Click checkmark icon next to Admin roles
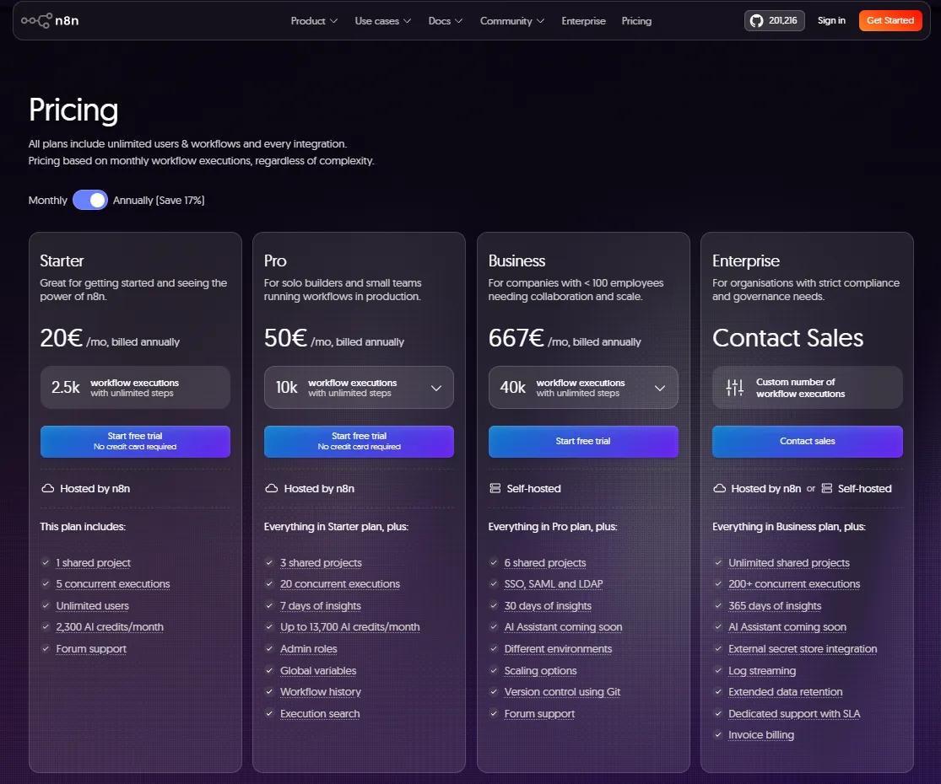This screenshot has height=784, width=941. [x=269, y=648]
